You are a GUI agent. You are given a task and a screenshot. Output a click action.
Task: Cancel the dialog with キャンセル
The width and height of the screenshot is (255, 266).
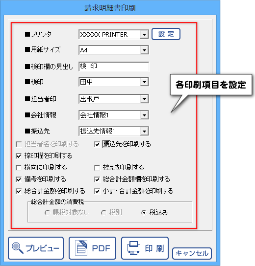[192, 253]
